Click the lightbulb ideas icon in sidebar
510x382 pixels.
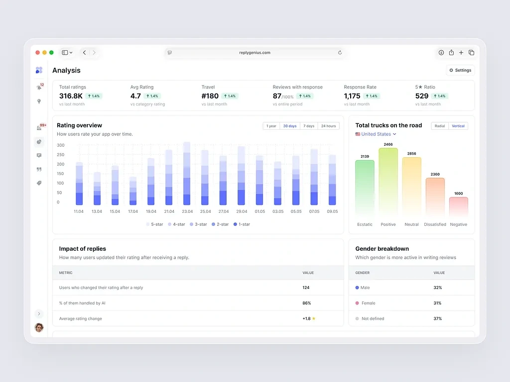pyautogui.click(x=39, y=101)
